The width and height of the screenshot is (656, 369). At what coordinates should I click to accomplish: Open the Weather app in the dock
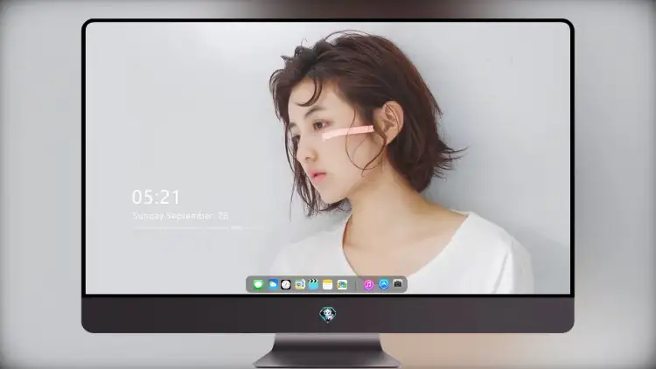273,284
